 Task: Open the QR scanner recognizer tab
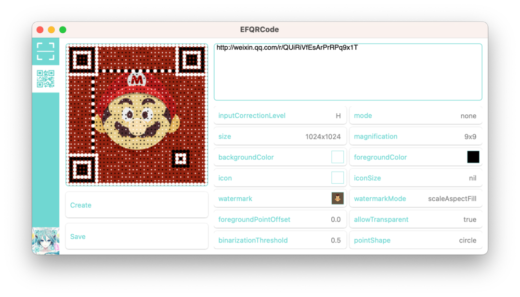46,52
